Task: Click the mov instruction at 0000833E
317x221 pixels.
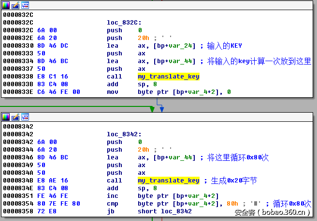Action: (114, 92)
